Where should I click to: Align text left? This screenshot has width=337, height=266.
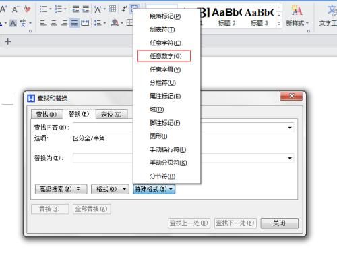coord(43,23)
